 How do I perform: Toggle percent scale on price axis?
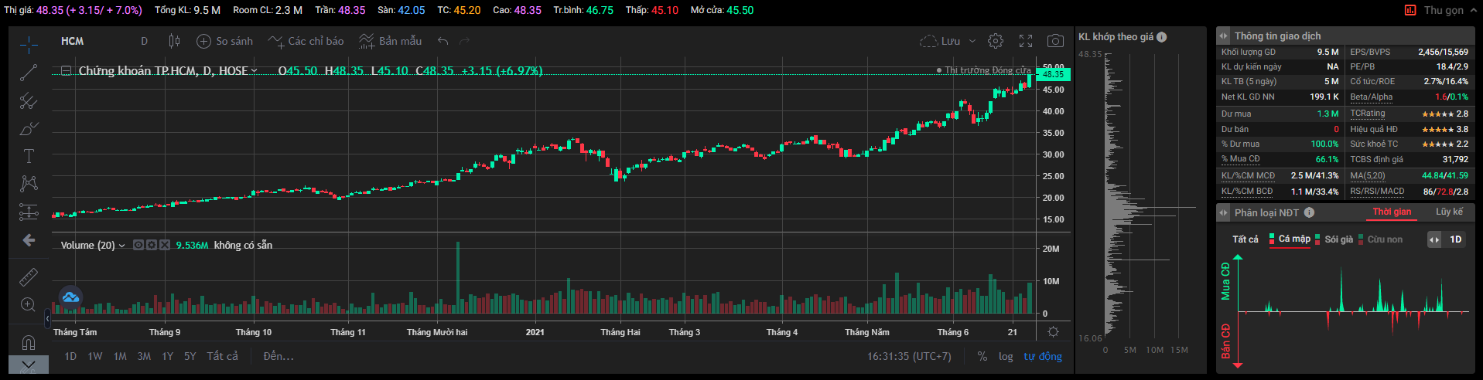tap(982, 356)
